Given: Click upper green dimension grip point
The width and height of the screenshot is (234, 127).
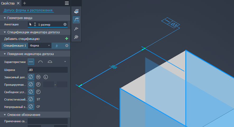Looking at the screenshot, I should coord(145,48).
